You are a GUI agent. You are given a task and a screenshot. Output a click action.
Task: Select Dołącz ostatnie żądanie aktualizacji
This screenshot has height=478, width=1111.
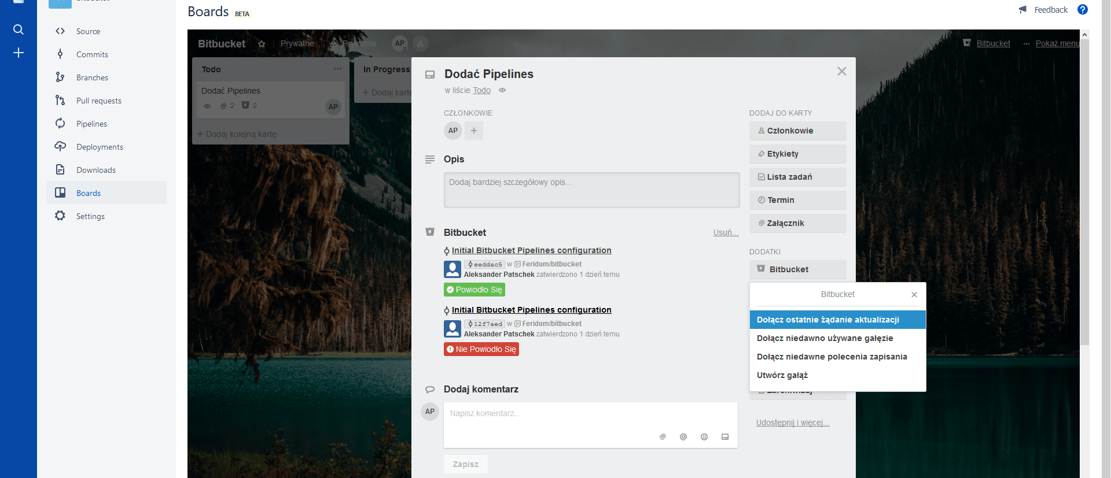(838, 320)
